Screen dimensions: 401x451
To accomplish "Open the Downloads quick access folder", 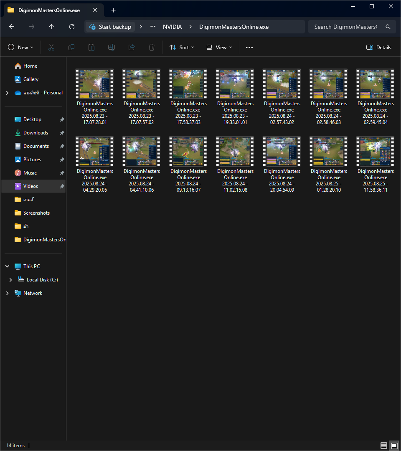I will pyautogui.click(x=34, y=133).
